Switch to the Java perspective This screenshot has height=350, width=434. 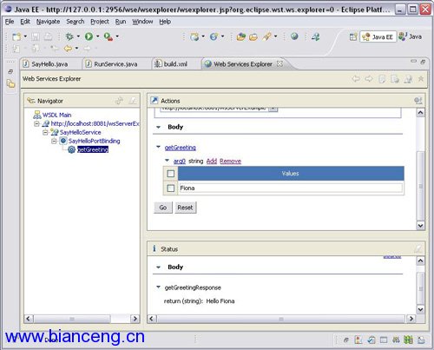pos(411,36)
